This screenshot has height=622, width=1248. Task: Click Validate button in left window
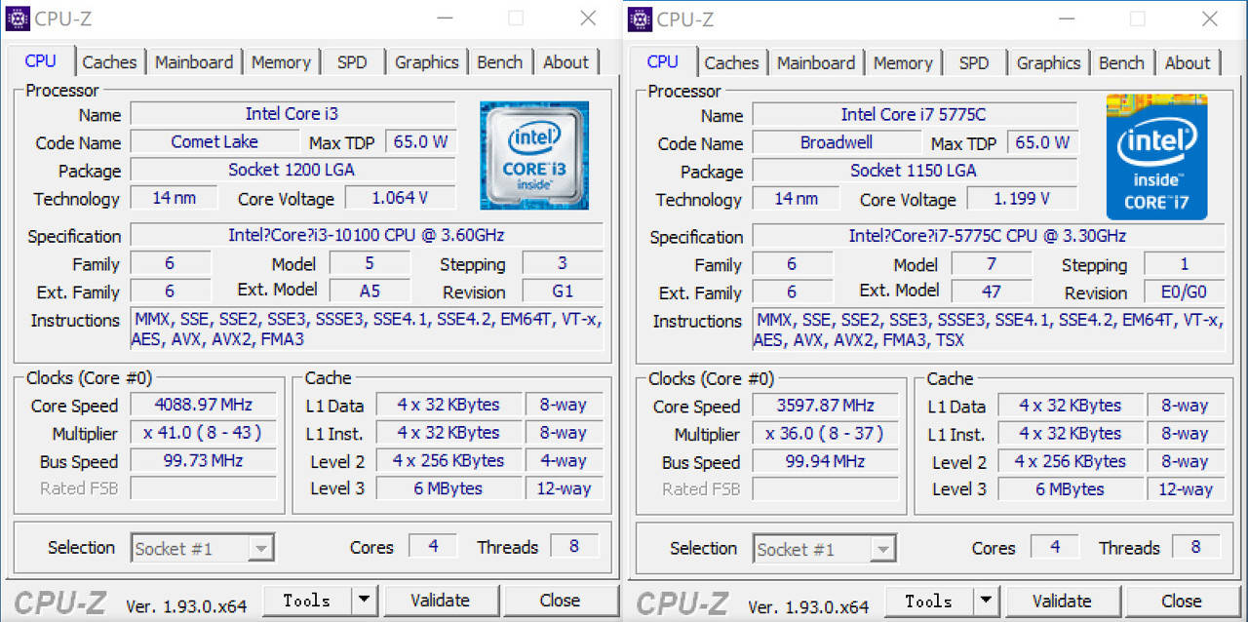(x=440, y=601)
